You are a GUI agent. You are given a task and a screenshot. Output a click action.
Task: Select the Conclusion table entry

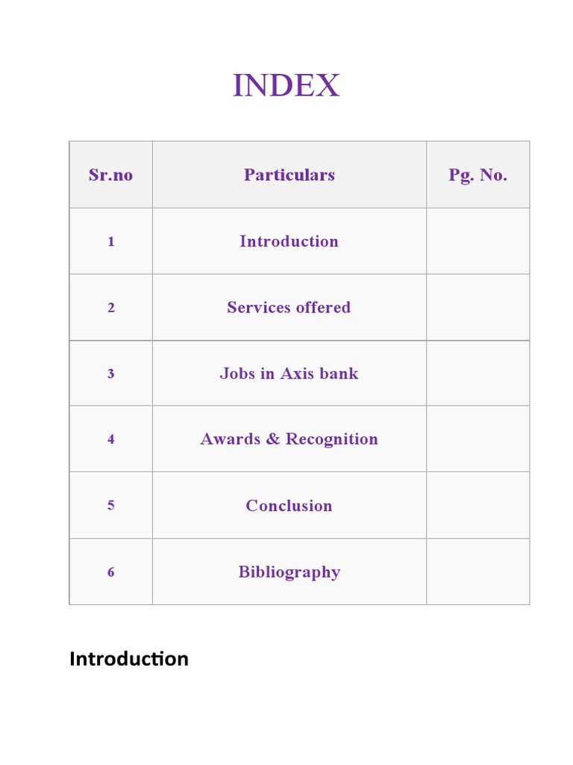pos(289,506)
